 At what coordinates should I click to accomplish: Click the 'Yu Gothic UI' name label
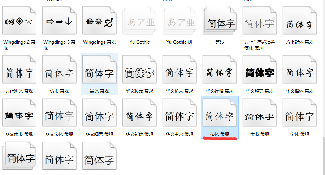[179, 42]
